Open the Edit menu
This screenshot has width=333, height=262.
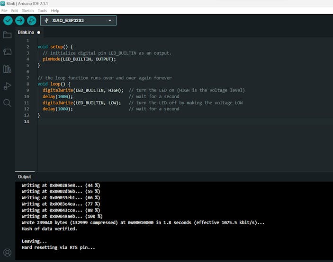point(15,10)
